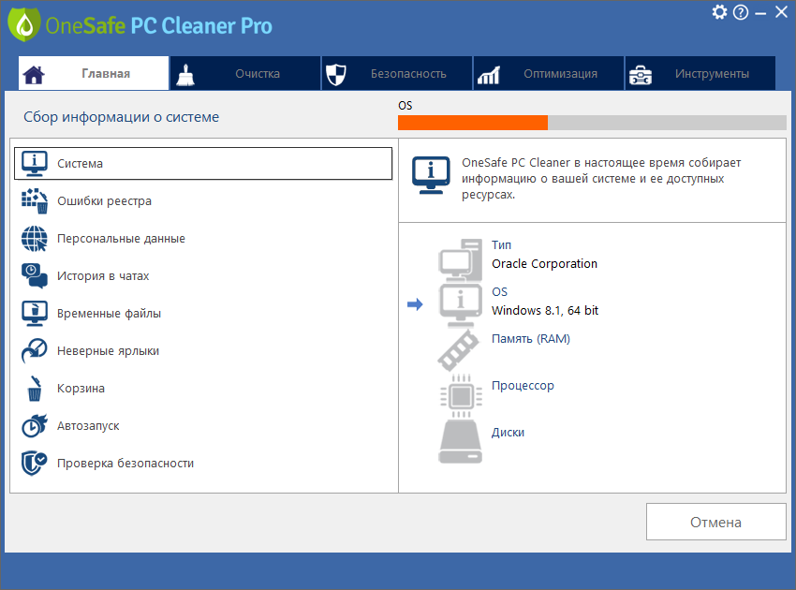Click the home icon on Главная tab

tap(34, 75)
